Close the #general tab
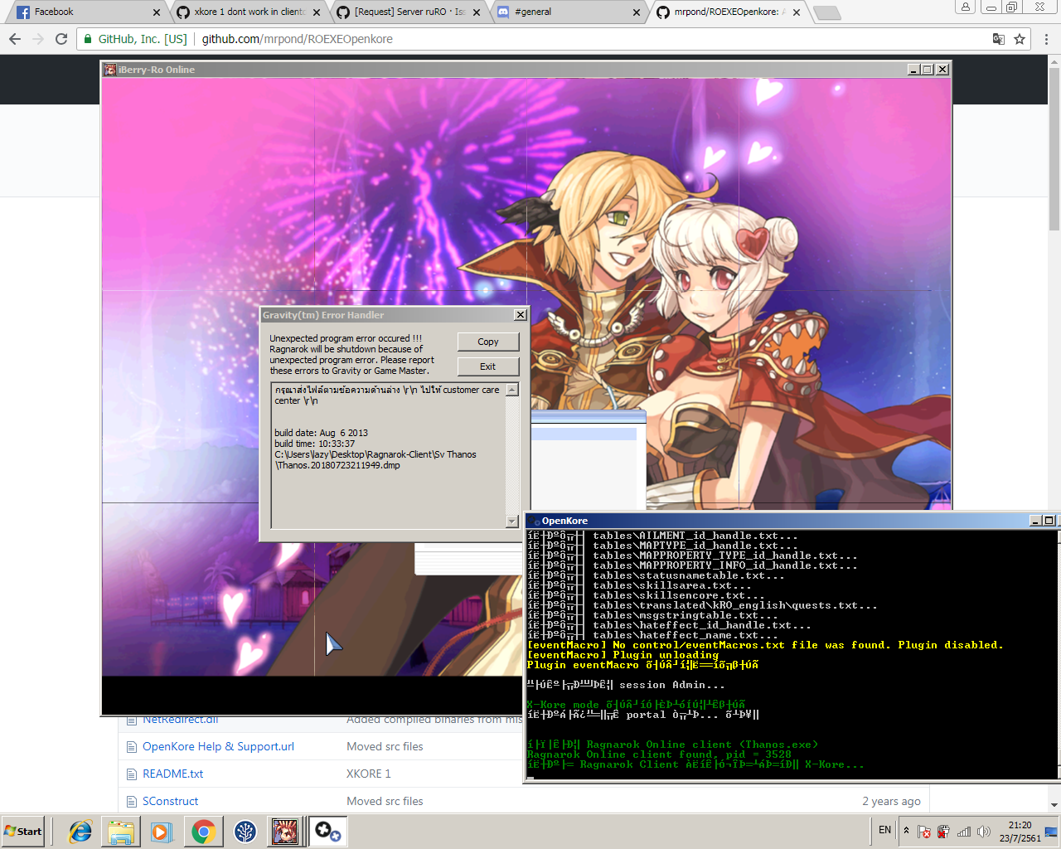This screenshot has width=1061, height=849. (637, 12)
